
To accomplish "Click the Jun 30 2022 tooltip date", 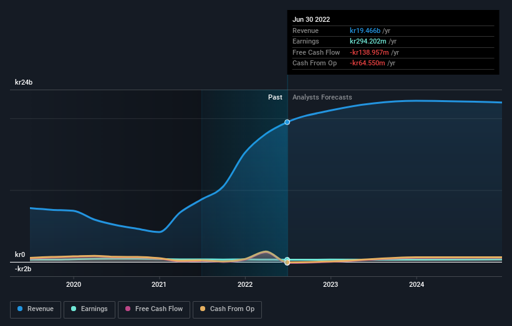I will click(x=311, y=19).
